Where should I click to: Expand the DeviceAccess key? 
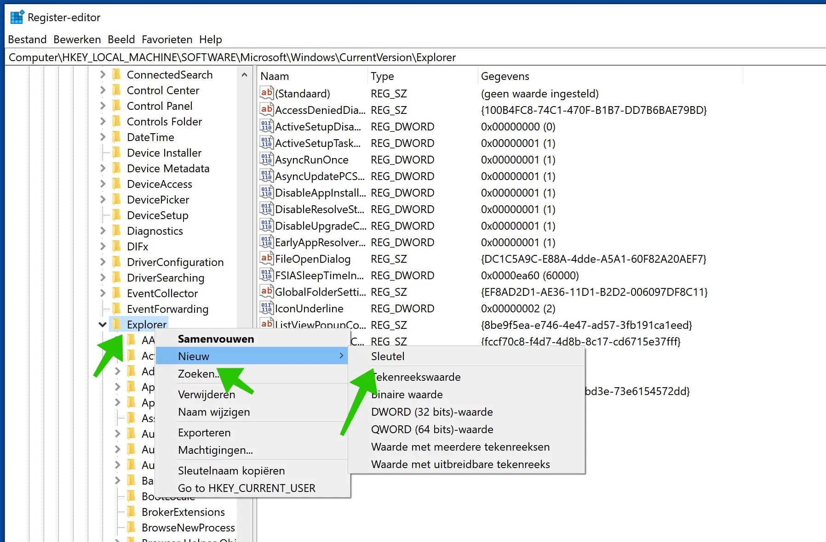point(103,184)
